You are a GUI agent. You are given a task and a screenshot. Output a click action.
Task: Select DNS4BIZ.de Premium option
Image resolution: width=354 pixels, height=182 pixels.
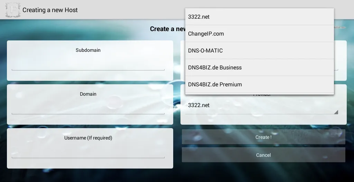tap(259, 84)
